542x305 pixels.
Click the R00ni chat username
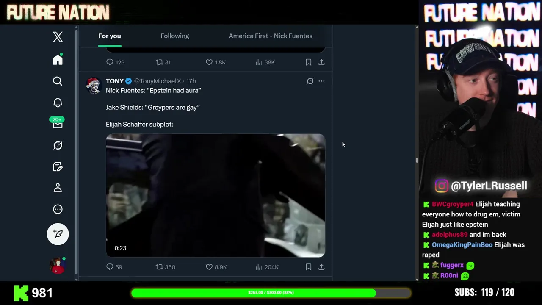449,275
